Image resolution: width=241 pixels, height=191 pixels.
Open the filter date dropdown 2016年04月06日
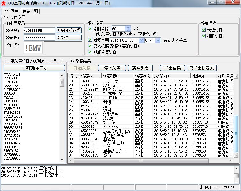[141, 40]
